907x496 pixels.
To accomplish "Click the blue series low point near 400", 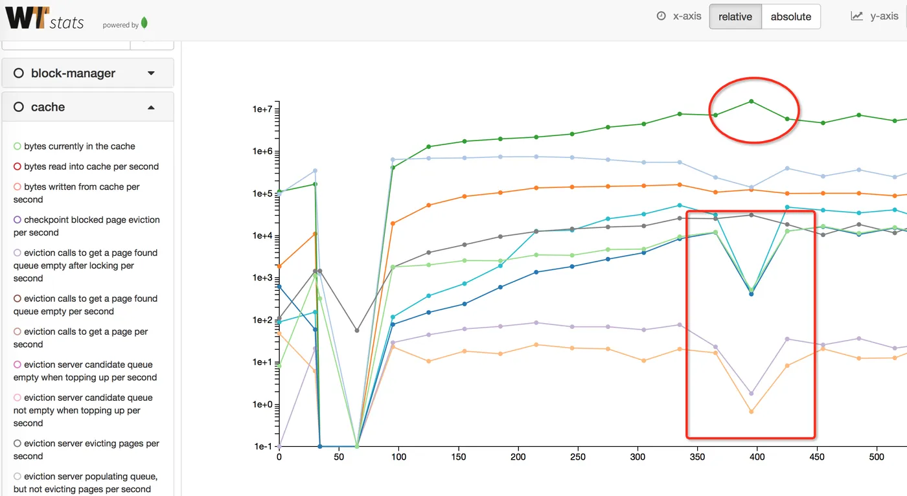I will [752, 294].
